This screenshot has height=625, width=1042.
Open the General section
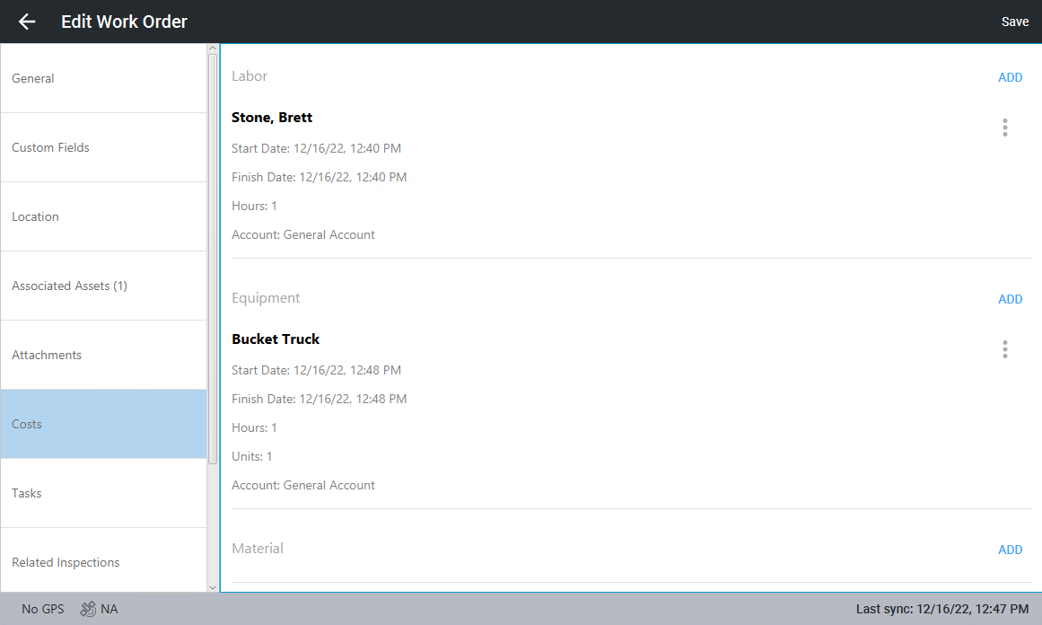(103, 78)
